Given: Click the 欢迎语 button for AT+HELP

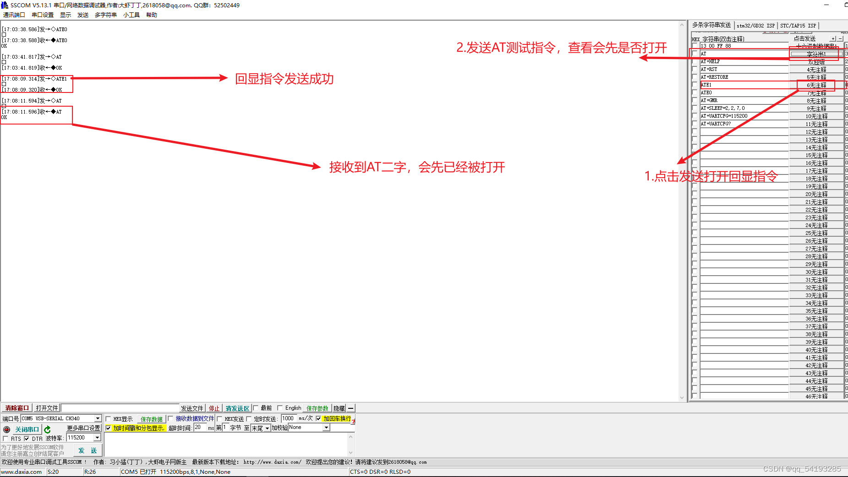Looking at the screenshot, I should coord(816,62).
